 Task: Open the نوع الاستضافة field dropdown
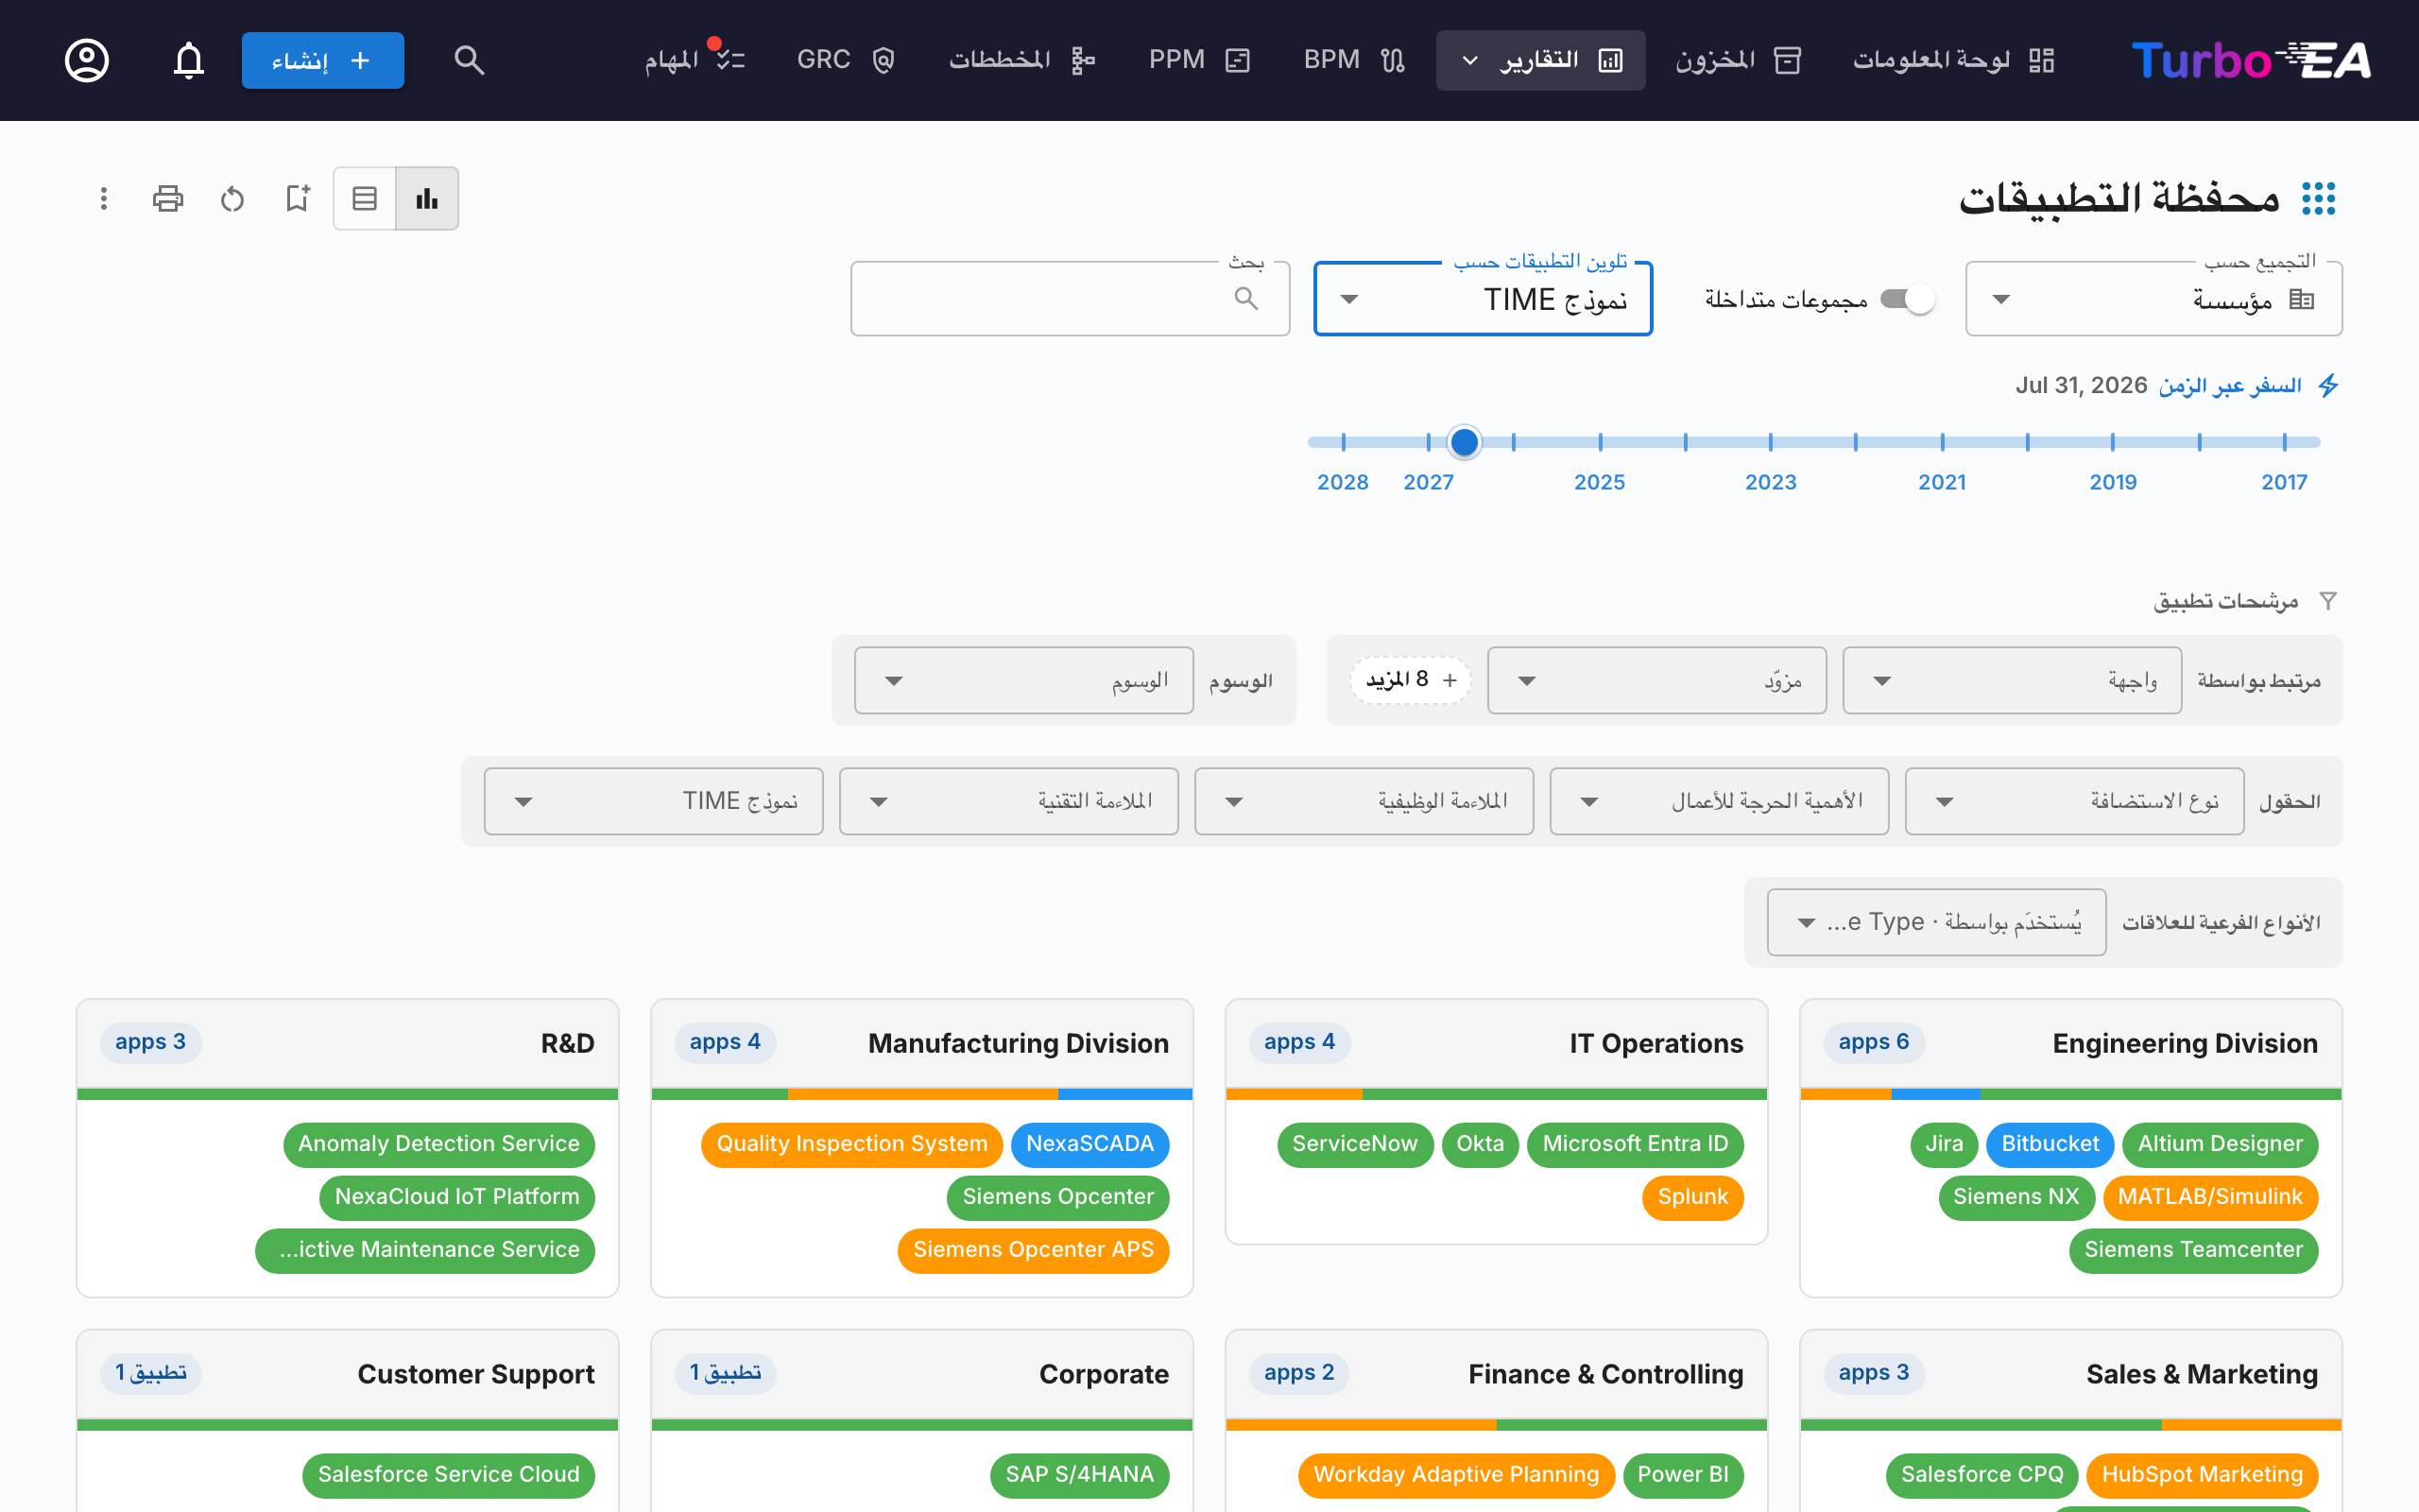coord(2074,801)
